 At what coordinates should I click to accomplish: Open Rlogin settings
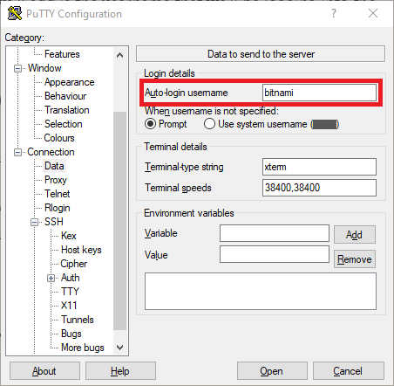pyautogui.click(x=58, y=208)
